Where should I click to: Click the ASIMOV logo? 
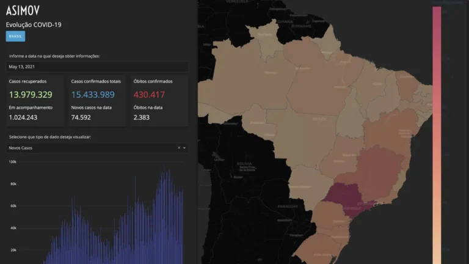[23, 10]
